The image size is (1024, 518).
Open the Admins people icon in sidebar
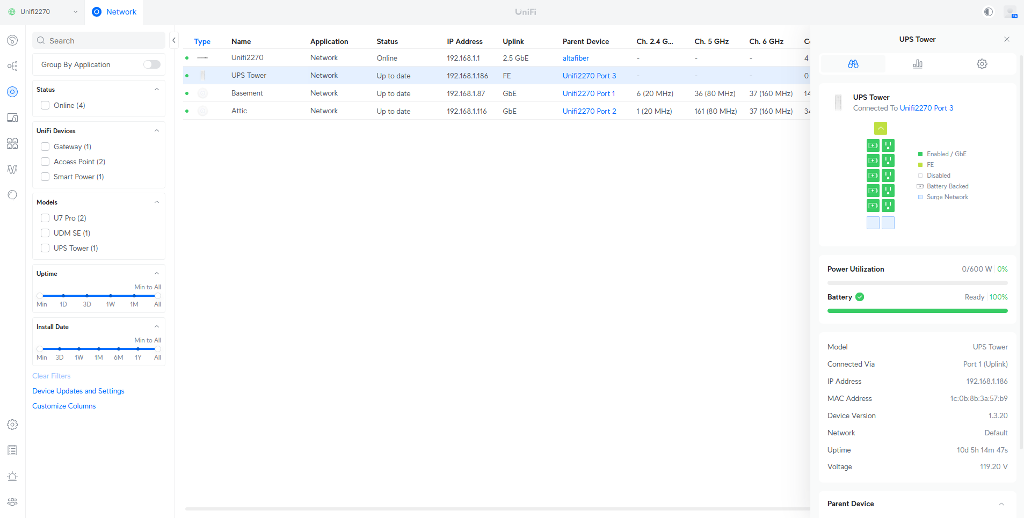pos(12,502)
